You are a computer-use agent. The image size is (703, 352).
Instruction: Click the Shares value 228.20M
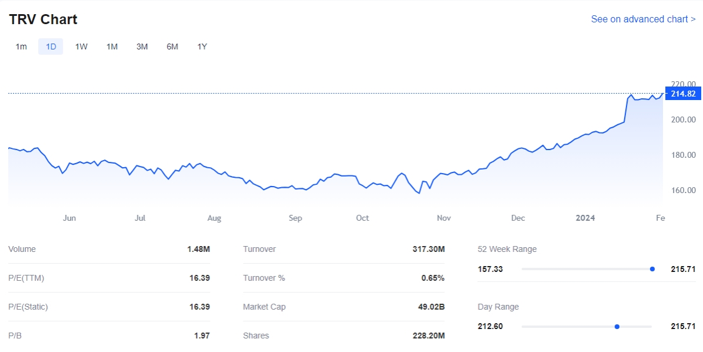pyautogui.click(x=428, y=336)
